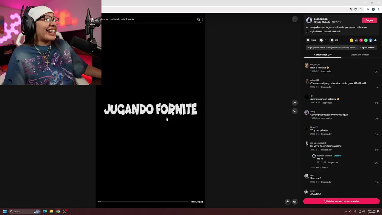This screenshot has width=382, height=215.
Task: Reply to Alondra Michelle's creator comment
Action: coord(333,162)
